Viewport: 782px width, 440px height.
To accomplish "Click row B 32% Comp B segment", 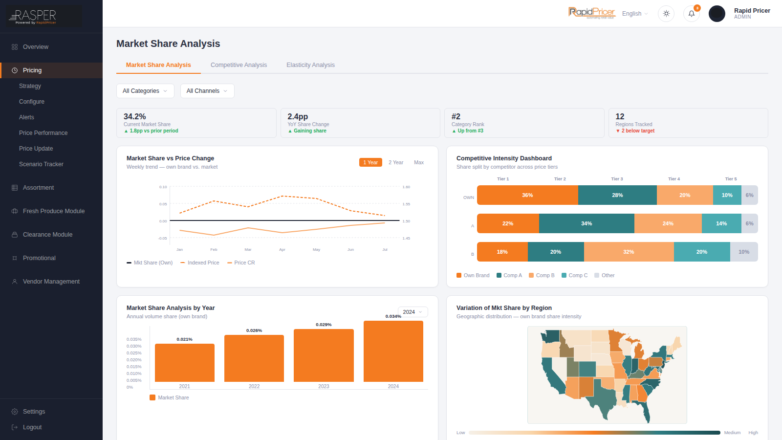I will click(x=629, y=252).
